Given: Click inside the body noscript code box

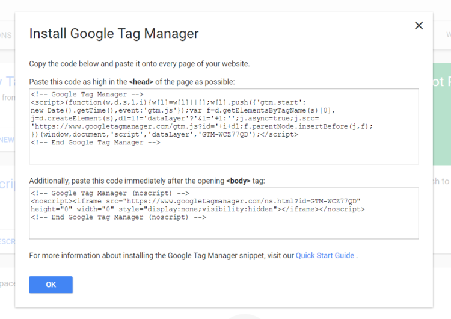Looking at the screenshot, I should pyautogui.click(x=224, y=229).
